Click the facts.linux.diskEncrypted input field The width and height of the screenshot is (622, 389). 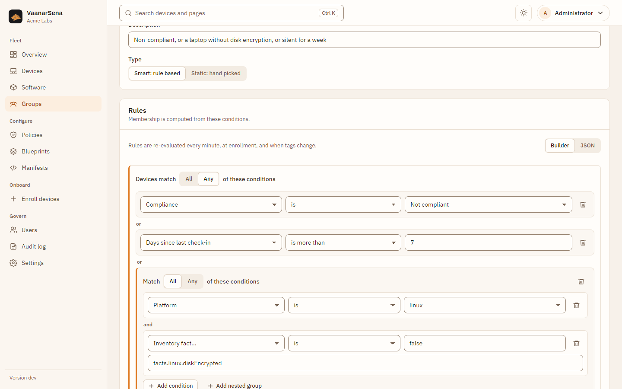[x=365, y=363]
